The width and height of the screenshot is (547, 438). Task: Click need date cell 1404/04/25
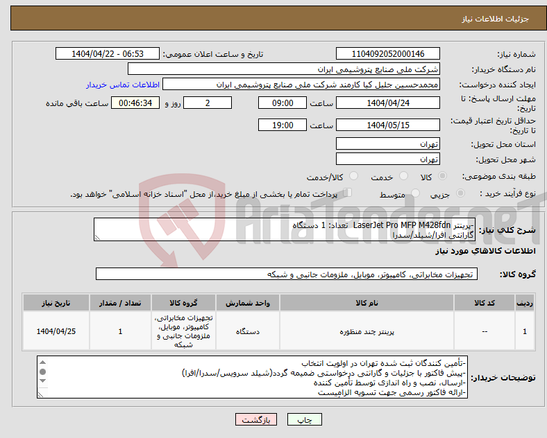pos(56,331)
